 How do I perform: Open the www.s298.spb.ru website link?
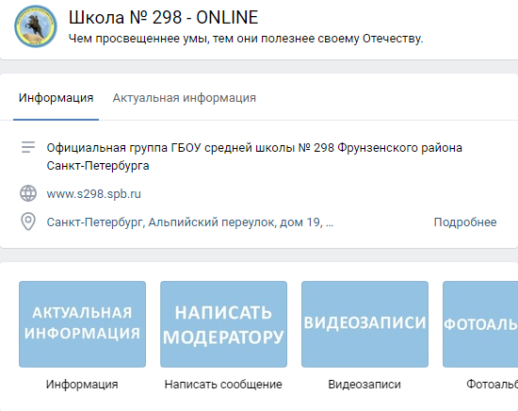tap(94, 194)
